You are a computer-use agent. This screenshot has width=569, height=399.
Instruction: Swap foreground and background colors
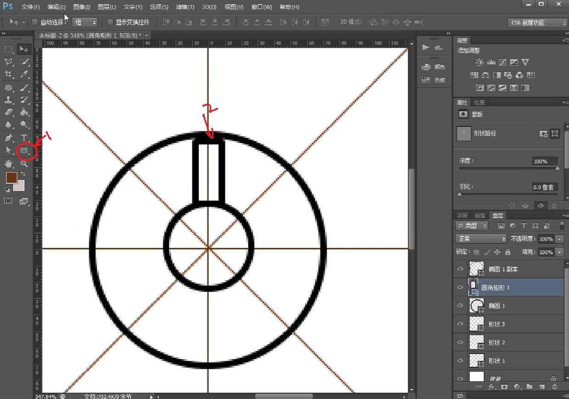coord(23,174)
